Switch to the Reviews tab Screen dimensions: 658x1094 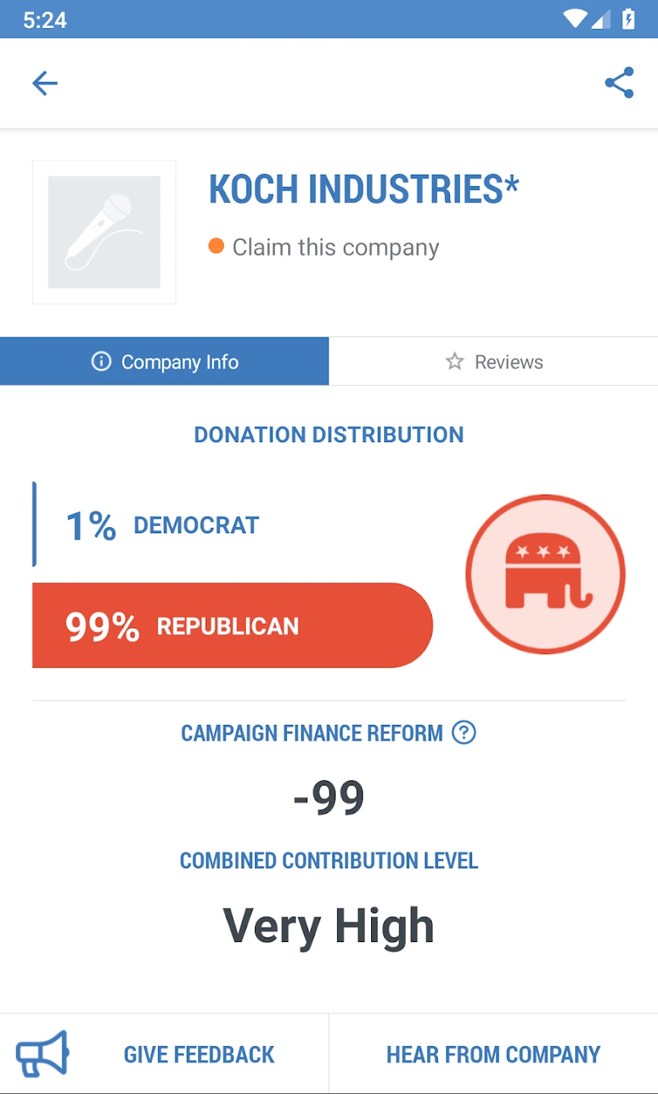point(493,362)
